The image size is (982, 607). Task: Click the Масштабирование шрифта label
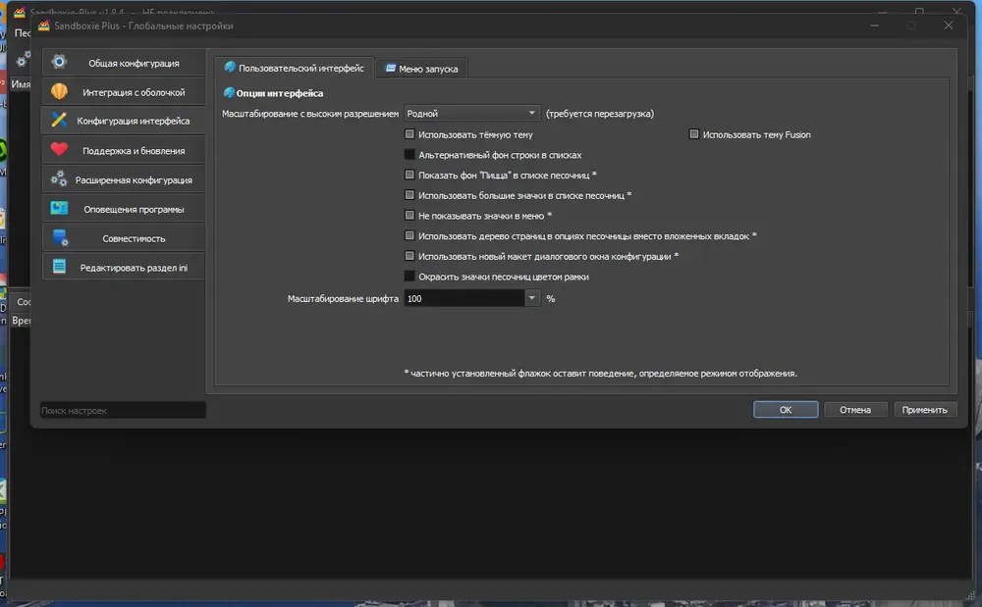pyautogui.click(x=343, y=298)
